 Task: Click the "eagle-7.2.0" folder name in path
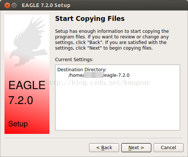click(x=117, y=75)
